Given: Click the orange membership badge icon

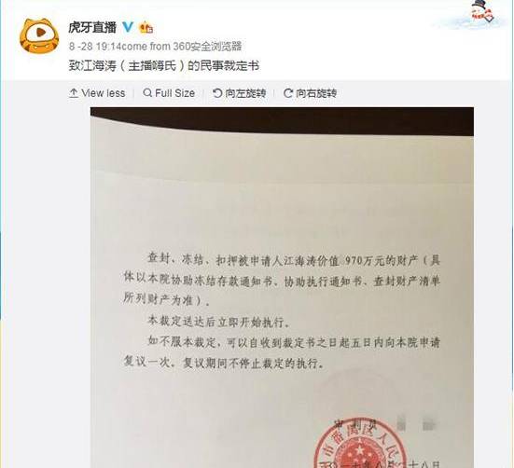Looking at the screenshot, I should 146,28.
